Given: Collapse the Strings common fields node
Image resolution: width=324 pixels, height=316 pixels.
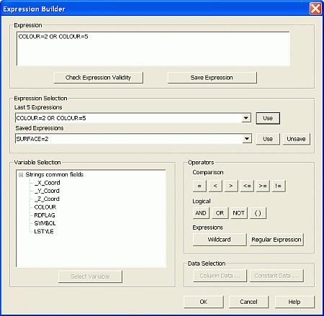Looking at the screenshot, I should 21,175.
